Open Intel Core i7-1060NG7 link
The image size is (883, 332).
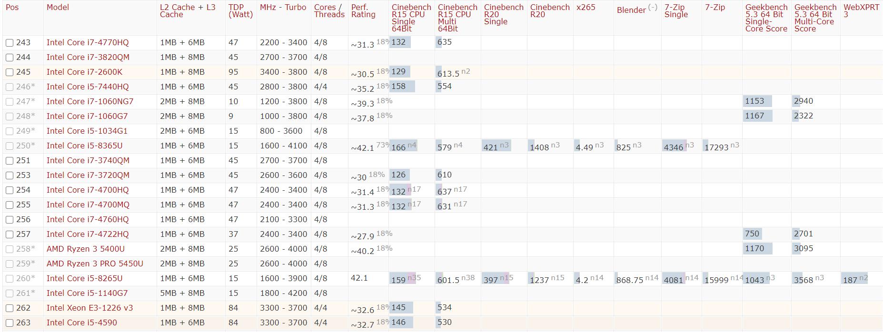(90, 102)
